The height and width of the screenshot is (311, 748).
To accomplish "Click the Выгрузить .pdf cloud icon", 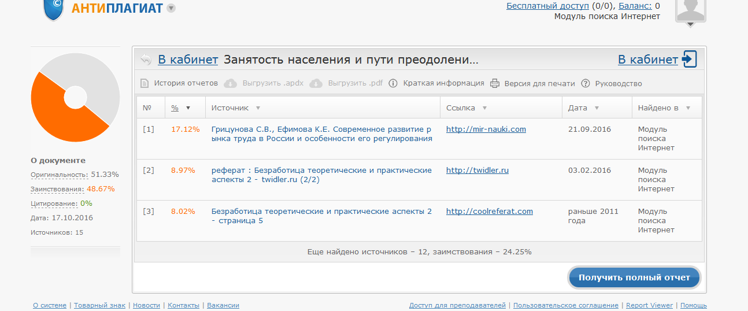I will pyautogui.click(x=316, y=83).
